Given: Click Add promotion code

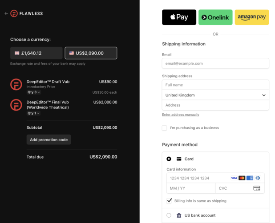Looking at the screenshot, I should [x=49, y=139].
